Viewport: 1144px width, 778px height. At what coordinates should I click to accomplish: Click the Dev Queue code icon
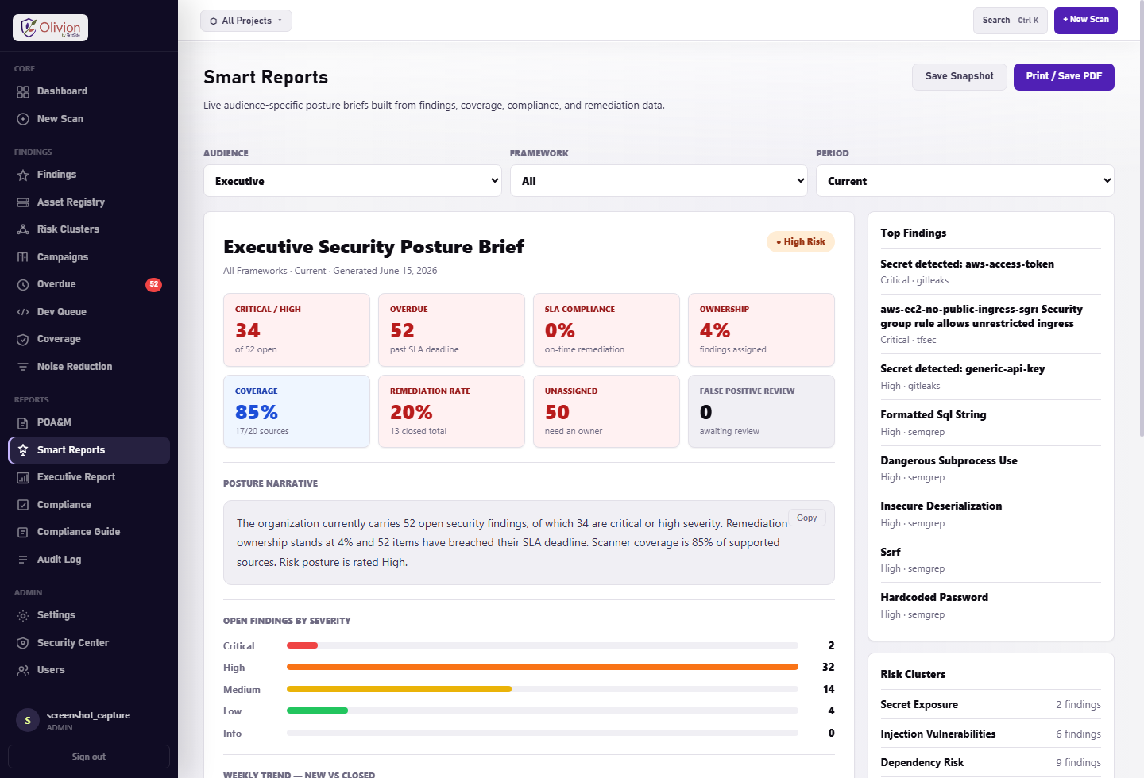(23, 312)
